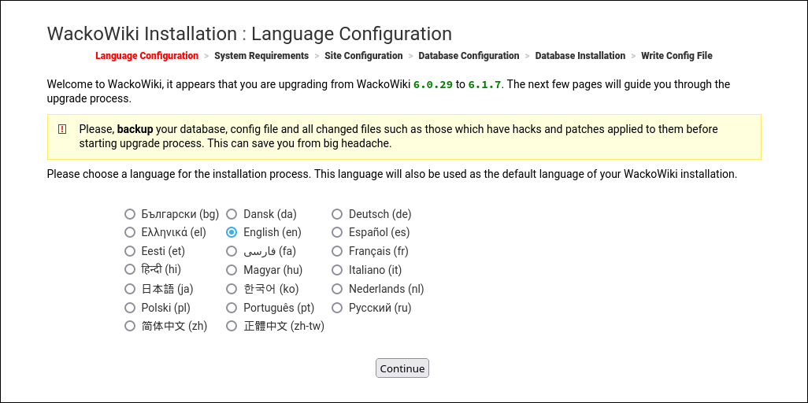The image size is (808, 403).
Task: Pick the zh-tw traditional Chinese option
Action: coord(232,326)
